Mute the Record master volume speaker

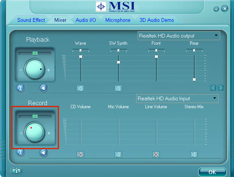click(x=44, y=153)
